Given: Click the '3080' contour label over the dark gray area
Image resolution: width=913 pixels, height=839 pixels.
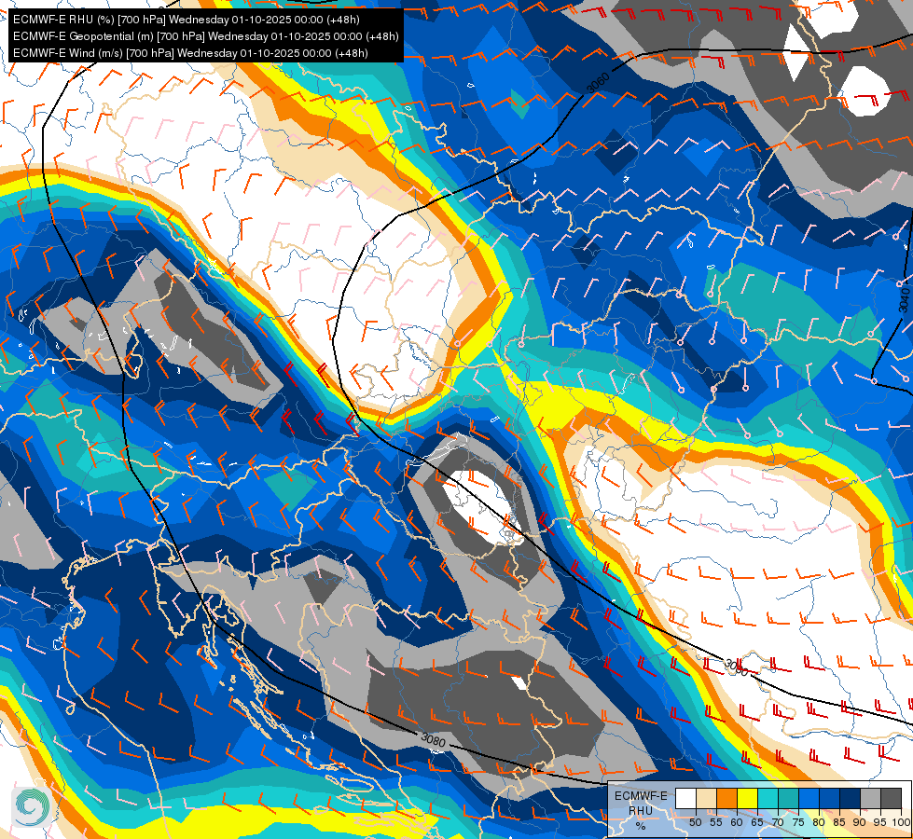Looking at the screenshot, I should click(x=433, y=740).
